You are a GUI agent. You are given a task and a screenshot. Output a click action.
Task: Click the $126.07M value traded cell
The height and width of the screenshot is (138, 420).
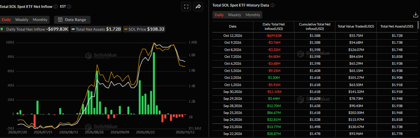point(356,50)
